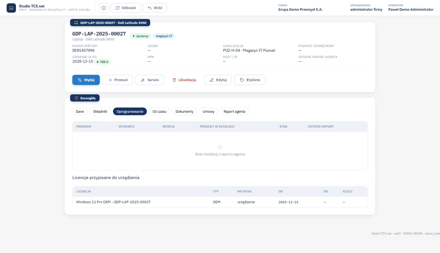This screenshot has height=253, width=440.
Task: Click the empty box icon above Brak instalacji
Action: [220, 147]
